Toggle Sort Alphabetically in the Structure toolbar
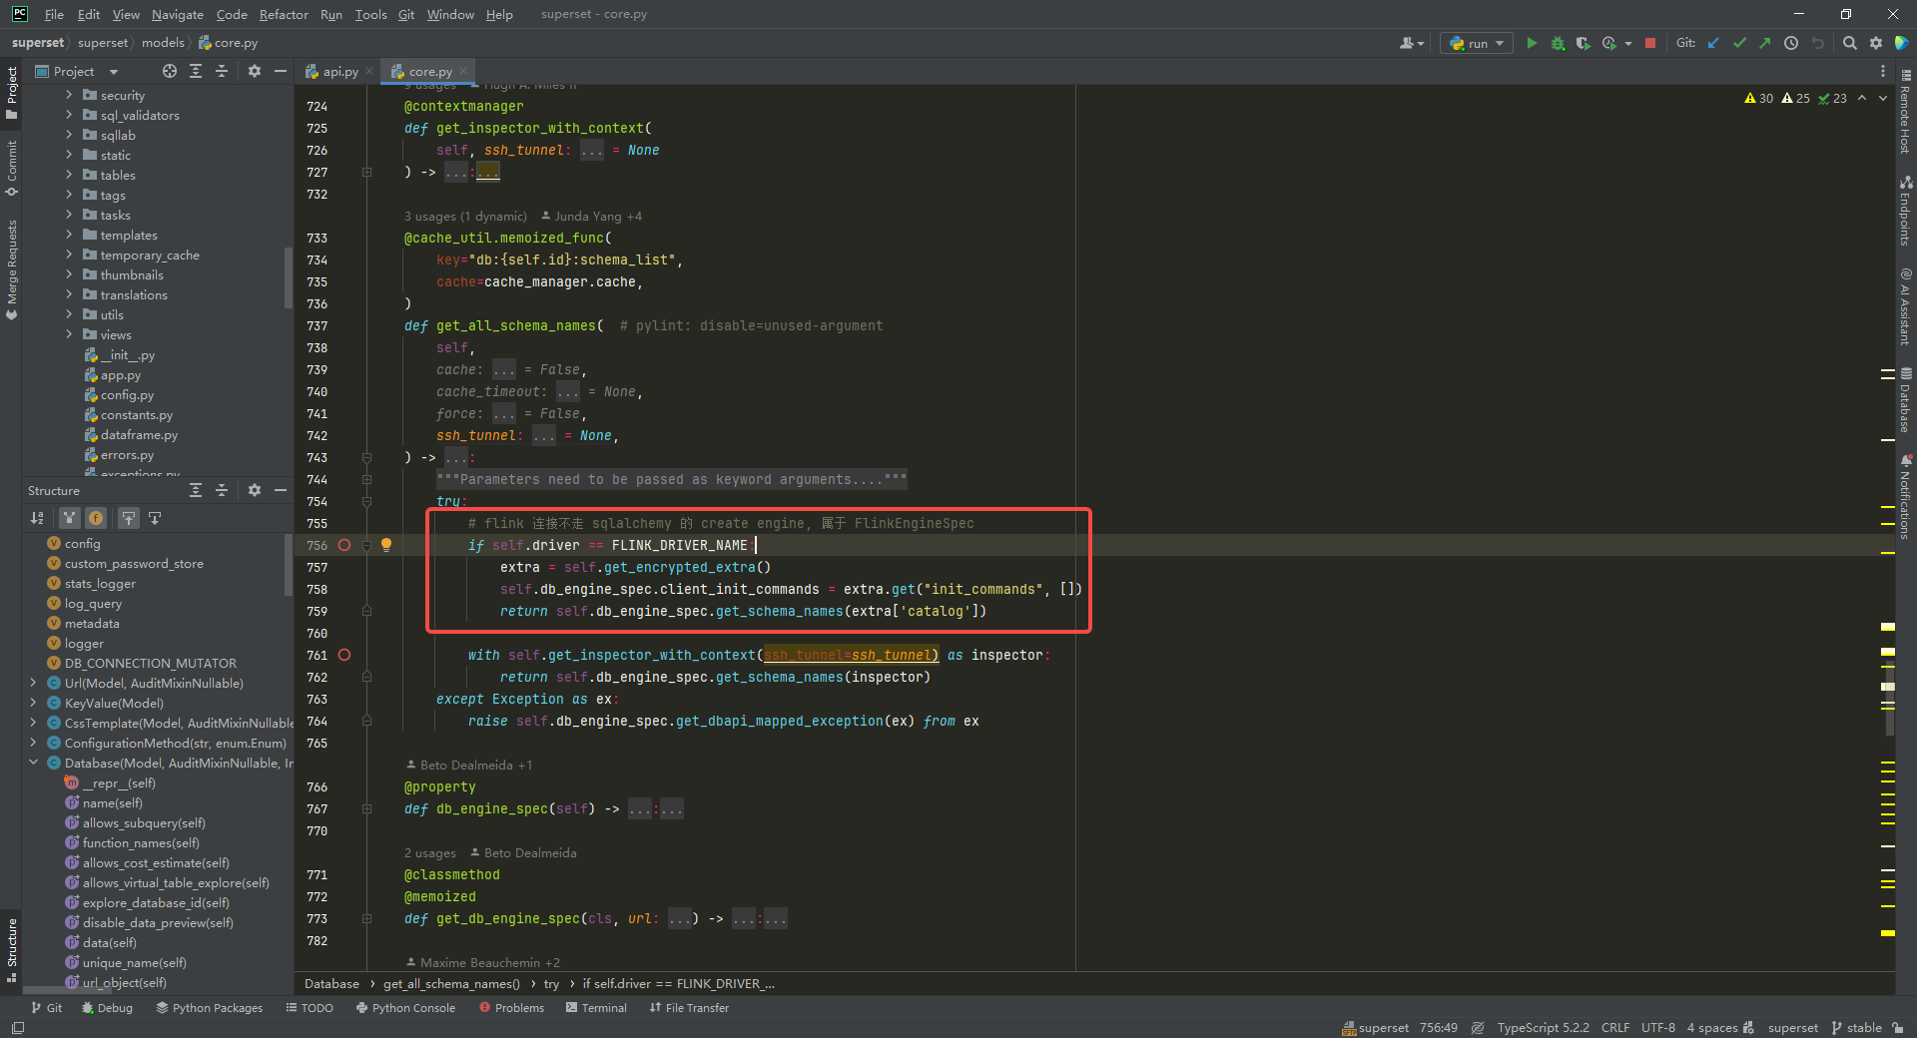The image size is (1917, 1038). click(37, 517)
